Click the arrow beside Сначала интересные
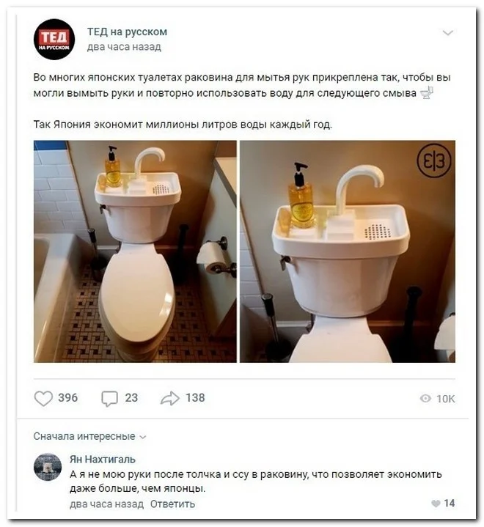The height and width of the screenshot is (527, 484). 143,438
